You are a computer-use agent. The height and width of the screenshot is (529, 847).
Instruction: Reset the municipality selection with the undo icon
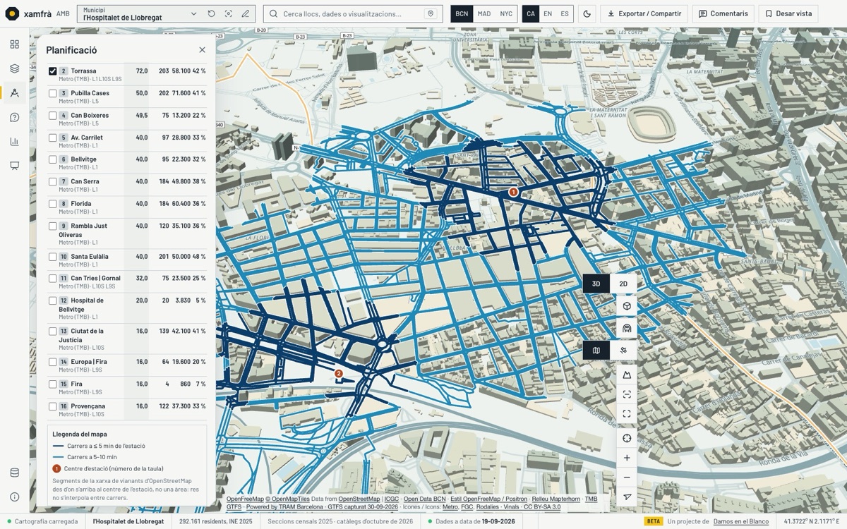point(212,13)
